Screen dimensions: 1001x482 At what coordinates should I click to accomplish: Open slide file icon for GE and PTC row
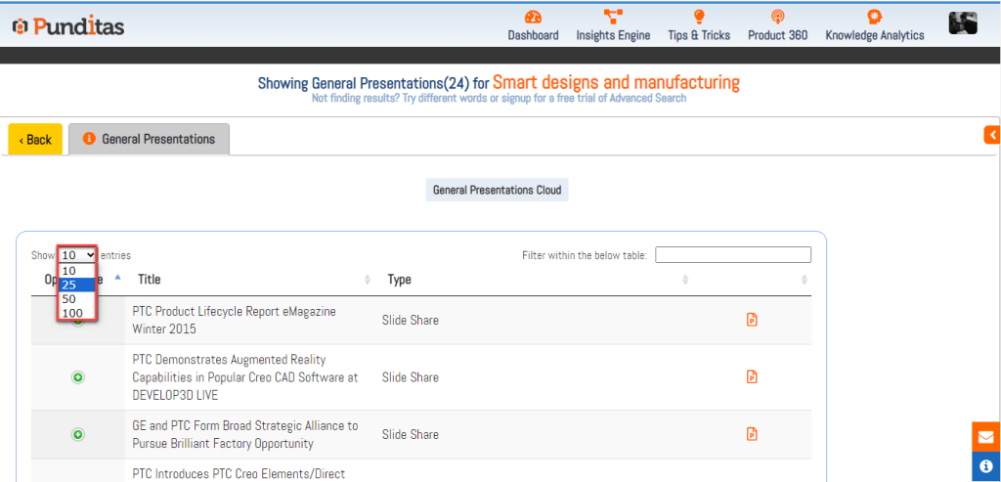tap(752, 434)
